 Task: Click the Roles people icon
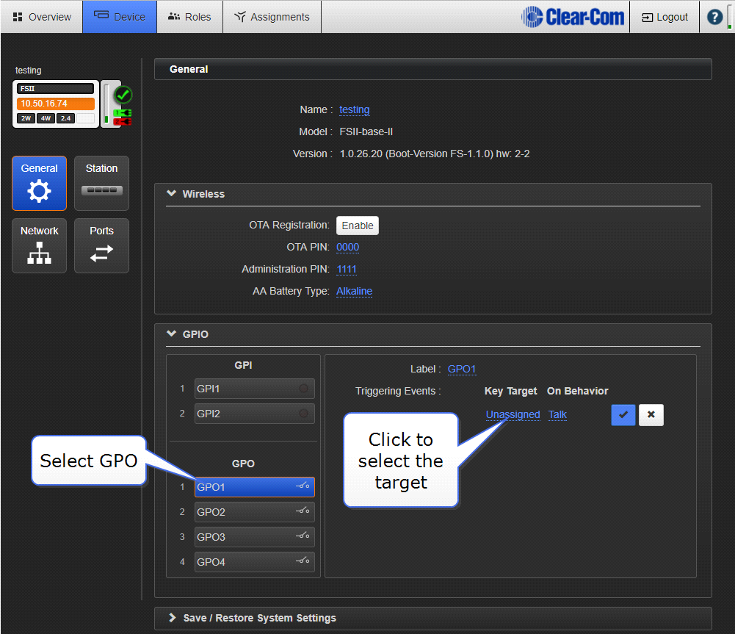174,17
